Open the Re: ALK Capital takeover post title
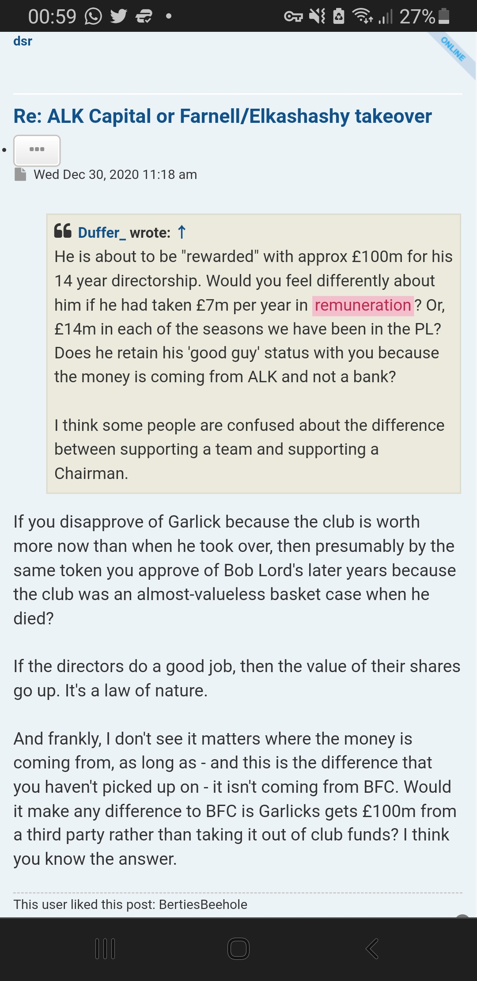Image resolution: width=477 pixels, height=981 pixels. coord(223,116)
